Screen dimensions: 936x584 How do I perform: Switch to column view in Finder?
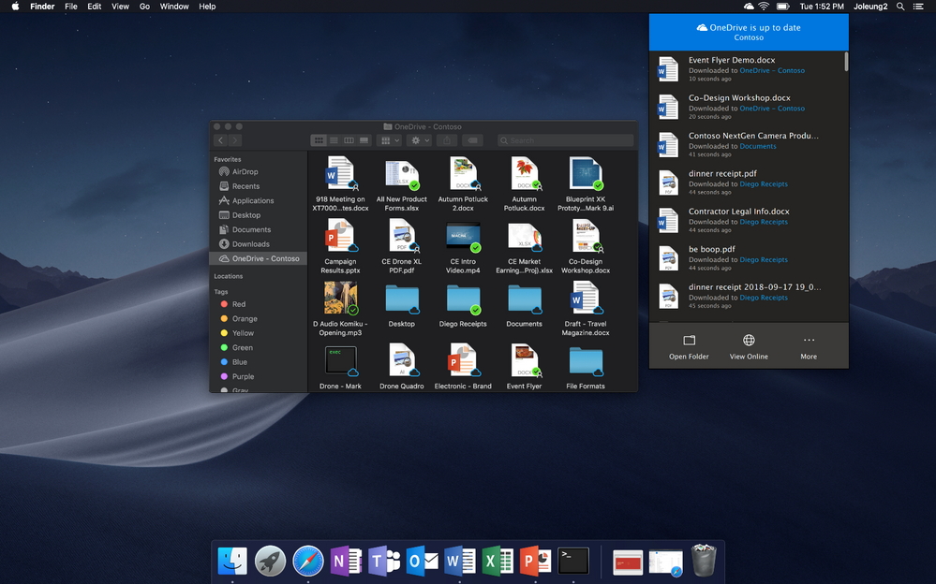point(349,139)
